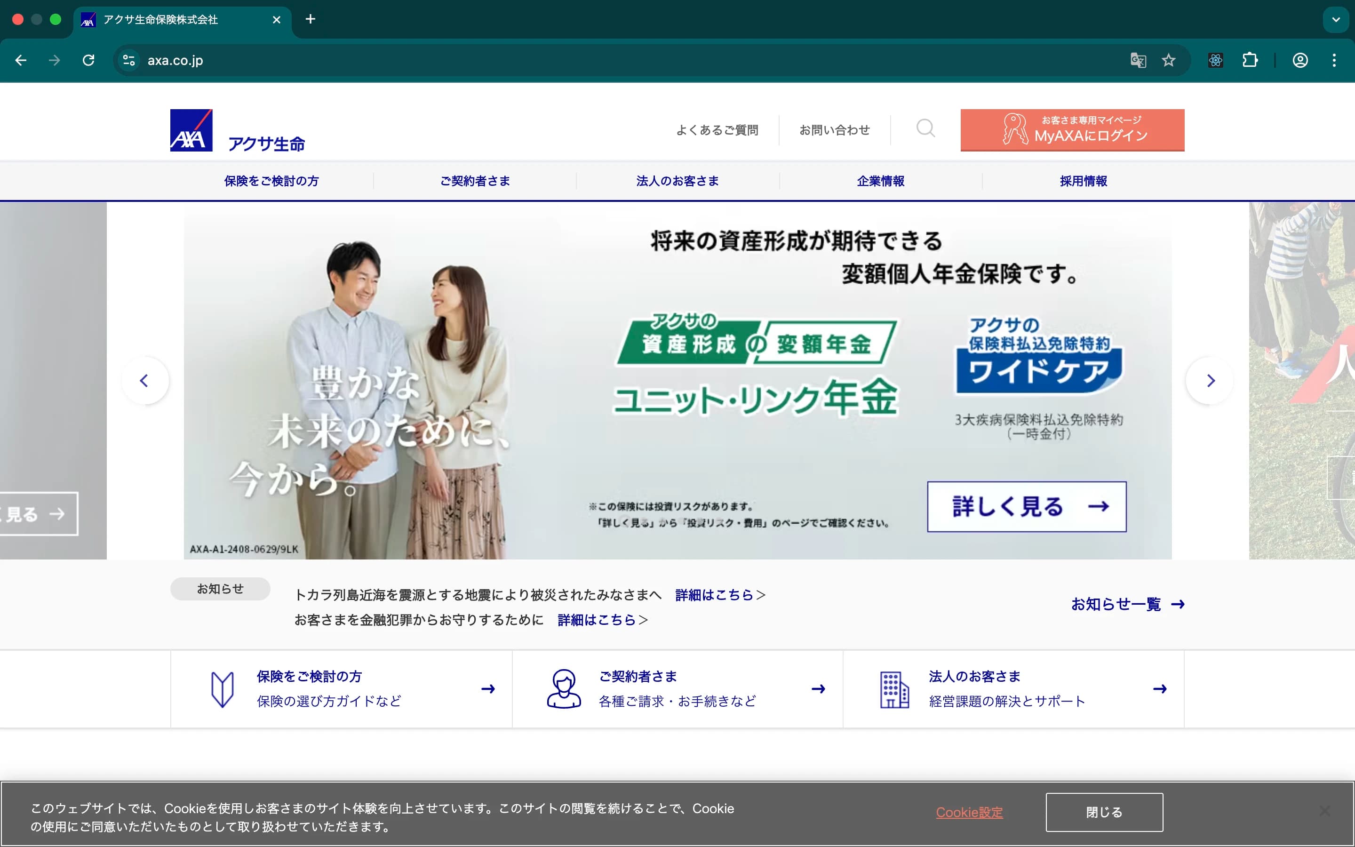The height and width of the screenshot is (847, 1355).
Task: Dismiss cookie banner with the X icon
Action: tap(1324, 811)
